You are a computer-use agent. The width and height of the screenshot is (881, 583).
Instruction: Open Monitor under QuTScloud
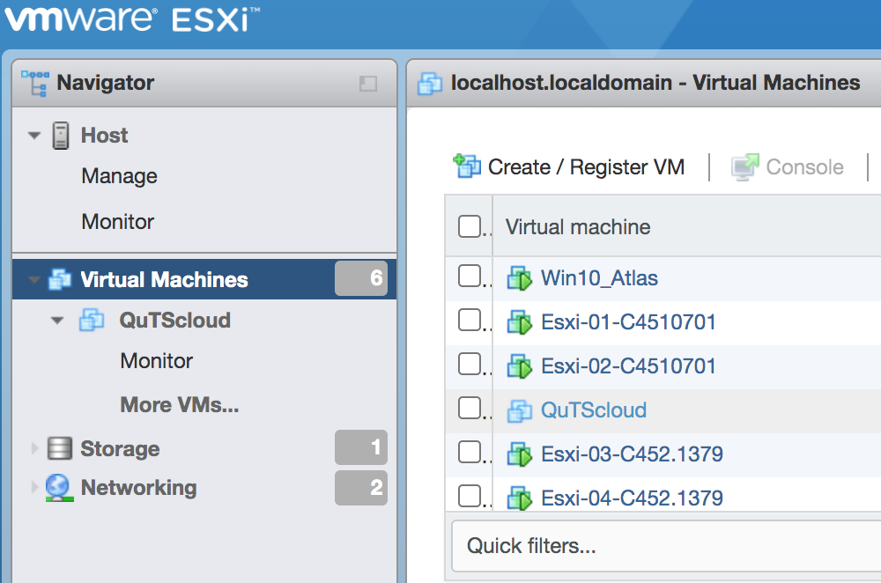(x=156, y=360)
